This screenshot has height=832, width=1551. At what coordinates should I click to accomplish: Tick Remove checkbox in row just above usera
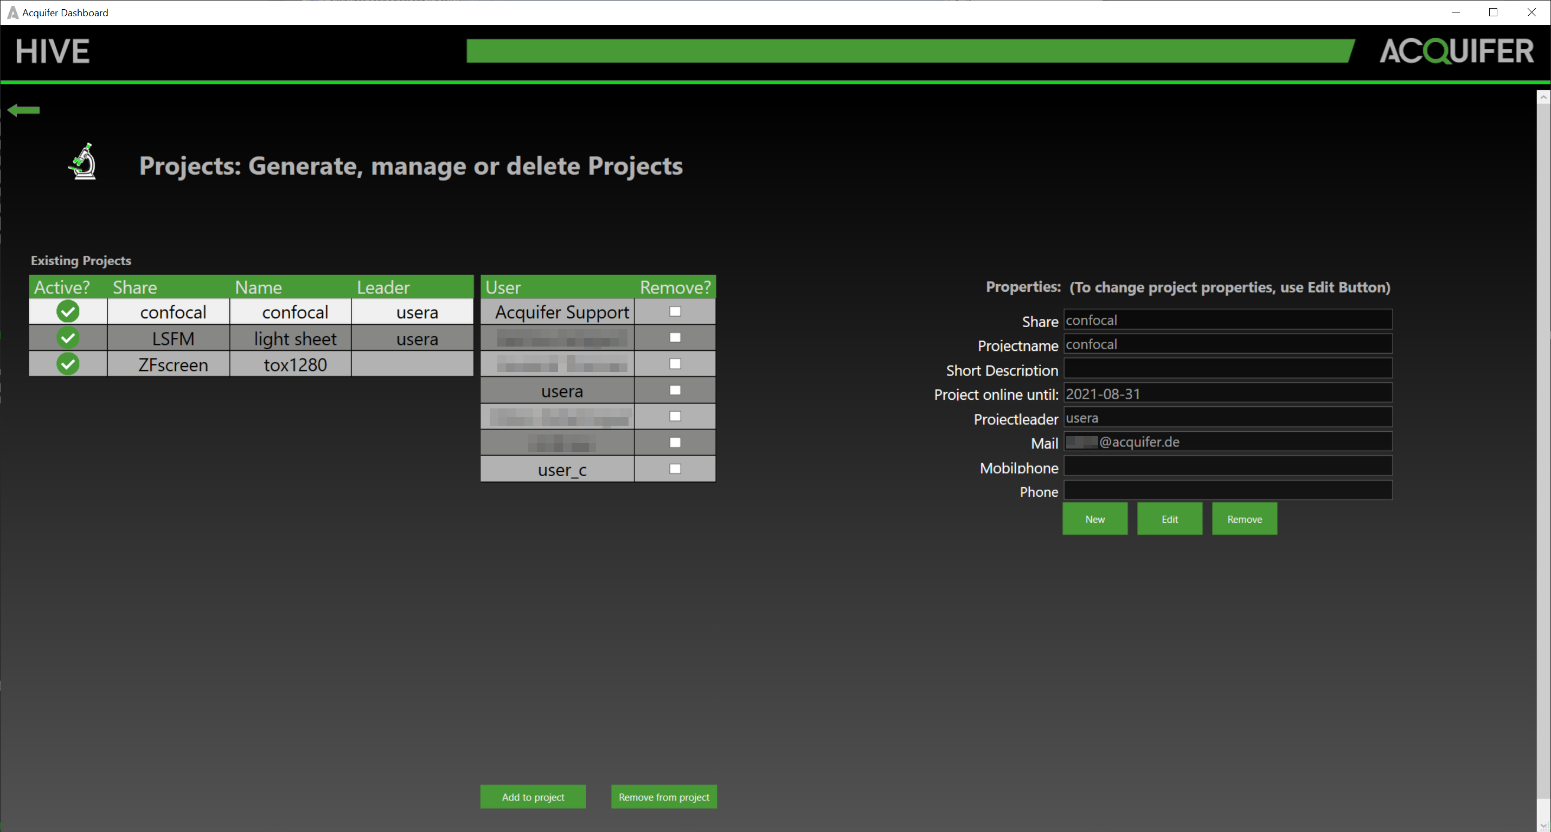[675, 363]
